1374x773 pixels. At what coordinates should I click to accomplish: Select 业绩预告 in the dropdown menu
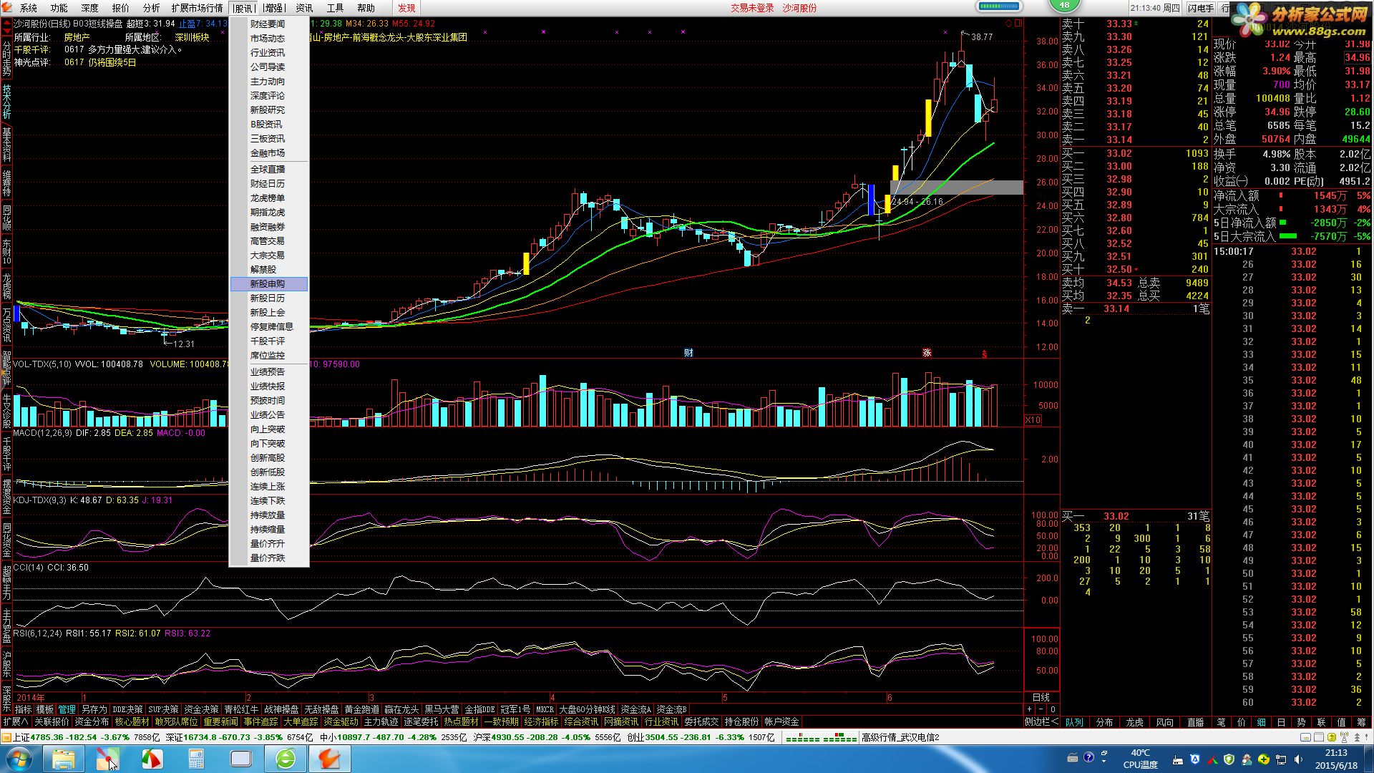pos(269,372)
